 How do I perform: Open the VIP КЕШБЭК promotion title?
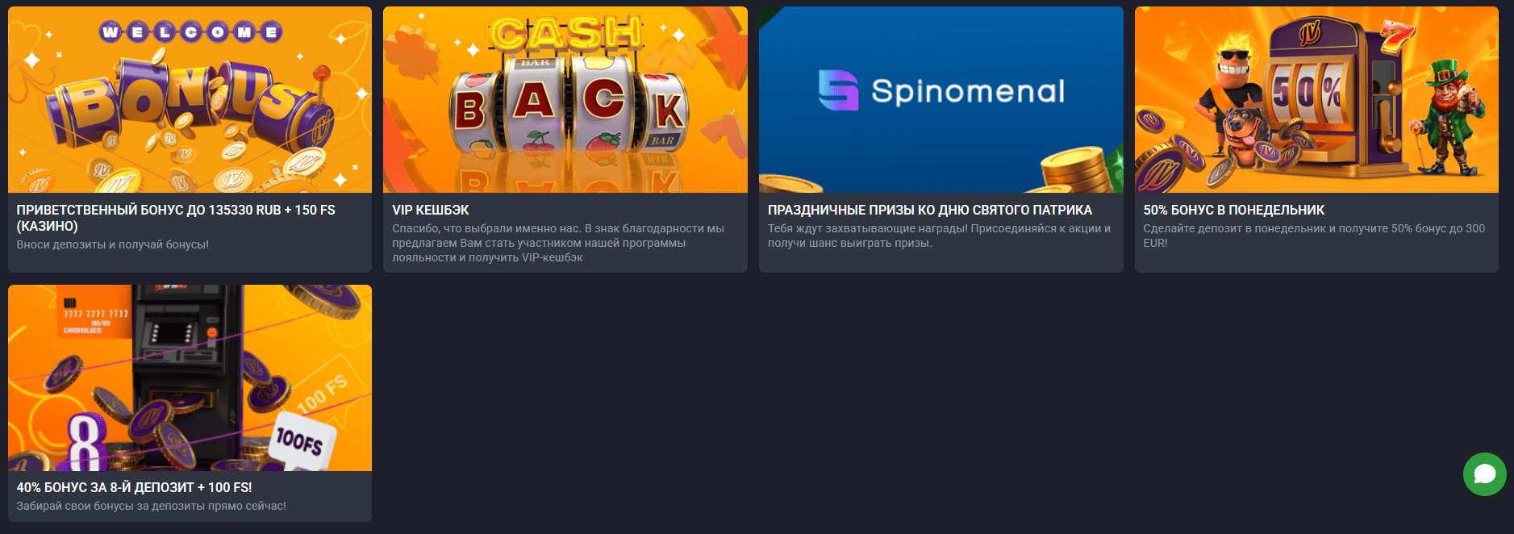click(431, 210)
